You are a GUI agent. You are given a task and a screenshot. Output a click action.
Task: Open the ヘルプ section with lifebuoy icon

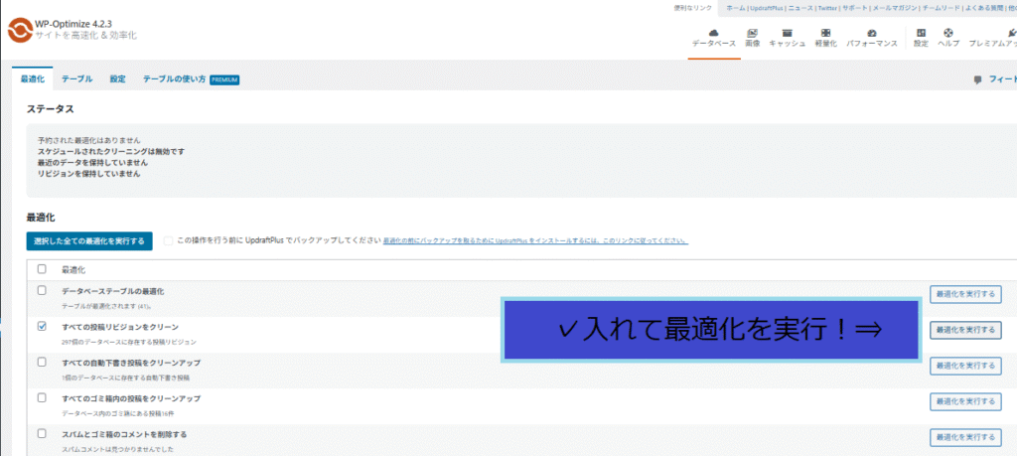(948, 39)
